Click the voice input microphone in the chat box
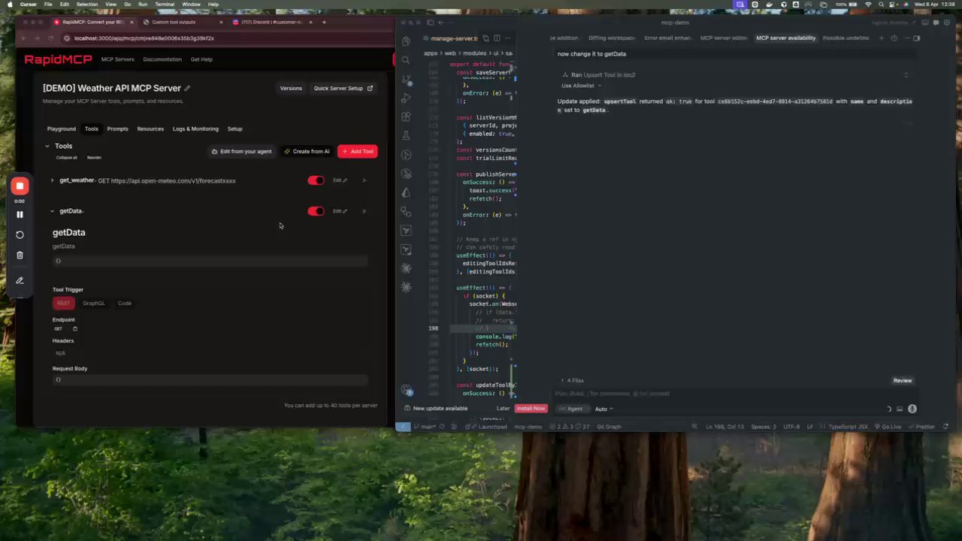Image resolution: width=962 pixels, height=541 pixels. click(x=912, y=409)
